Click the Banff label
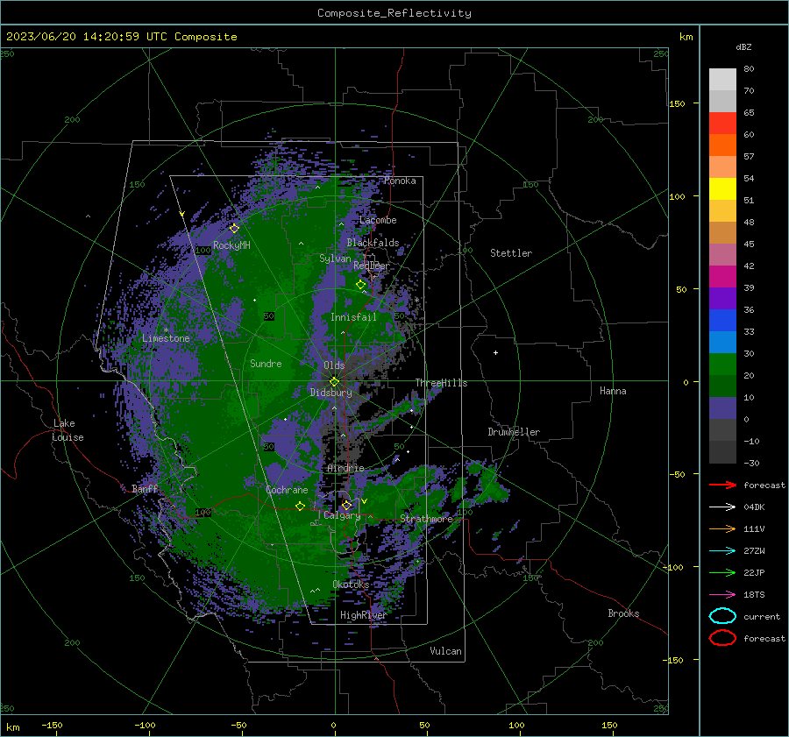This screenshot has width=789, height=737. click(145, 488)
